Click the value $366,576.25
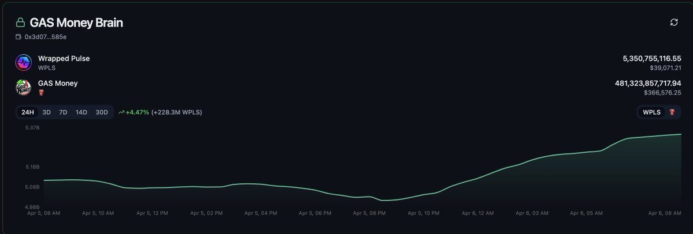Screen dimensions: 693x234 click(662, 92)
